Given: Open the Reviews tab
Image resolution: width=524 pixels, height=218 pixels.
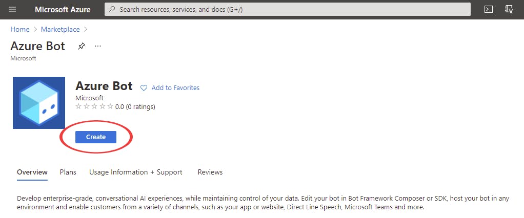Looking at the screenshot, I should 210,172.
